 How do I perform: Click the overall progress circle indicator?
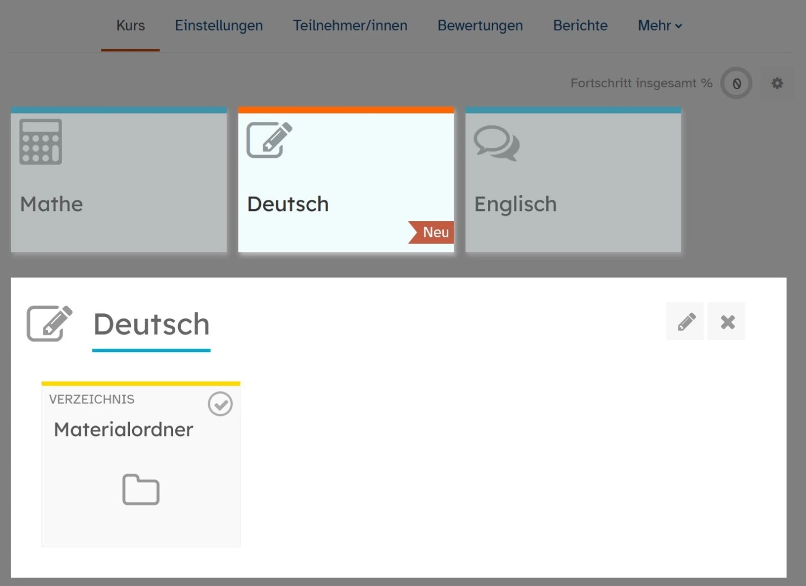pos(737,83)
